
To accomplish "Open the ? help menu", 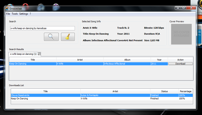I will tap(30, 14).
